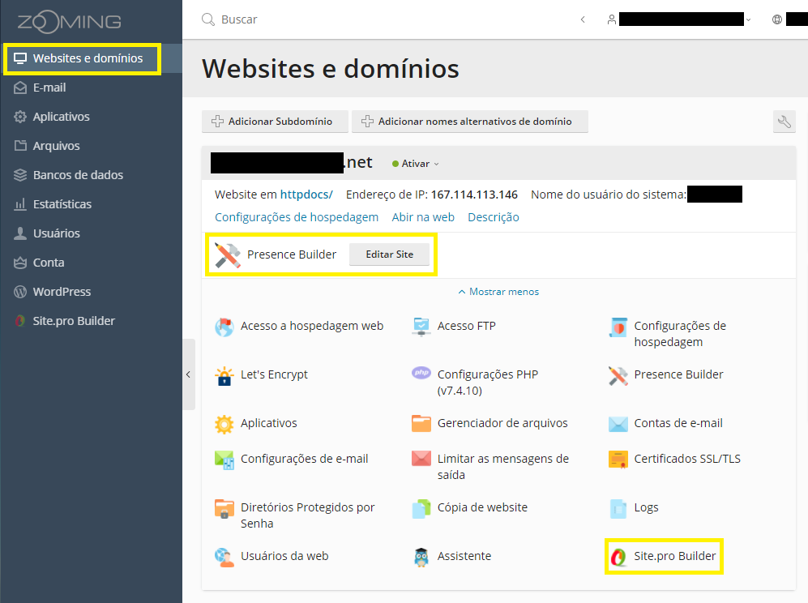808x603 pixels.
Task: Open Logs icon
Action: (618, 509)
